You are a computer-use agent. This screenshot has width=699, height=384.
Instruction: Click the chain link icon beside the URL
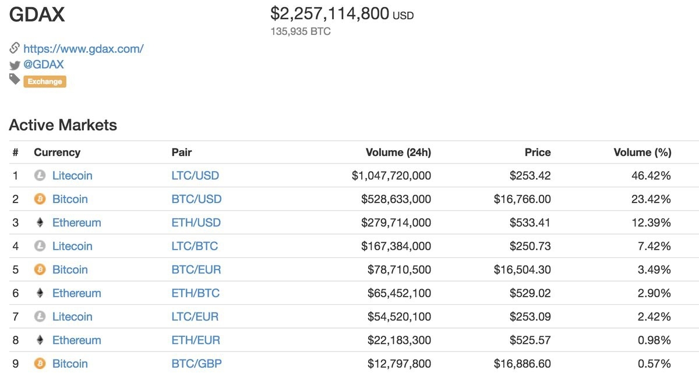click(15, 48)
